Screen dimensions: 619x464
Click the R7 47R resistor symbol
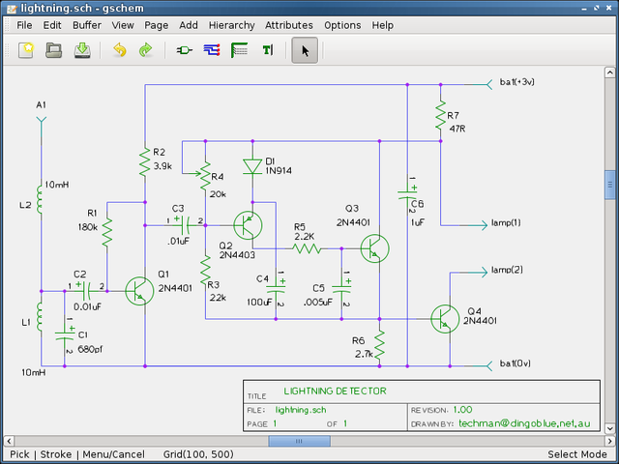coord(440,116)
